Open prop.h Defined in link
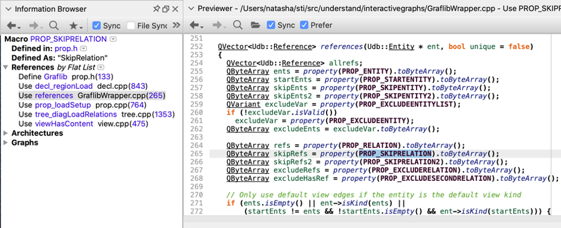 (x=66, y=48)
